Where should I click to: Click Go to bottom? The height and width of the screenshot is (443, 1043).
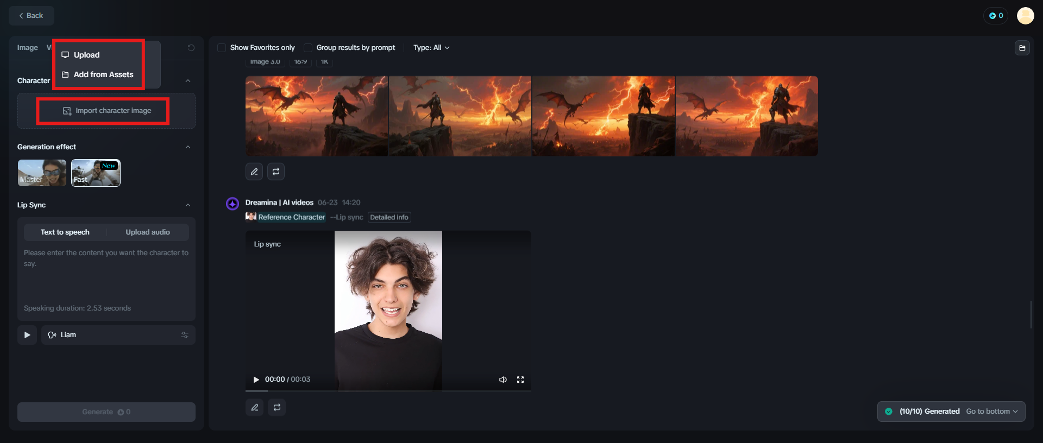coord(992,412)
